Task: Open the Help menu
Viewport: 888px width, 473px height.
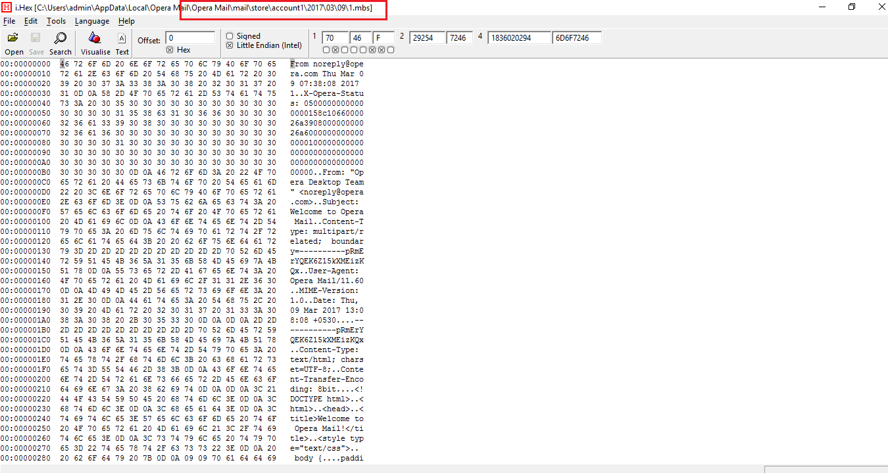Action: [x=126, y=21]
